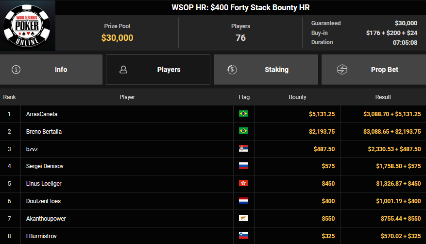Click the Info tab's circled i icon

(16, 70)
